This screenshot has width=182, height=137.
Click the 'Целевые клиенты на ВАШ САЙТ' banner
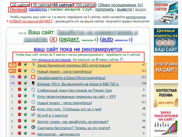[166, 40]
